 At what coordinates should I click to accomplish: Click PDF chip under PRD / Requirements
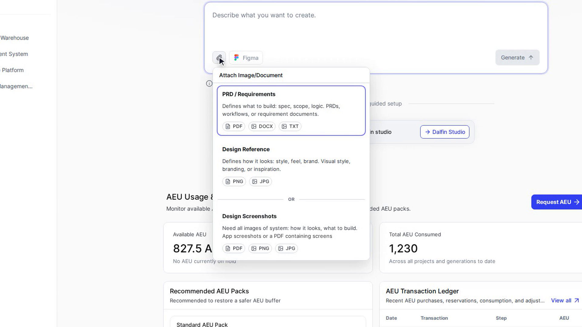point(234,126)
